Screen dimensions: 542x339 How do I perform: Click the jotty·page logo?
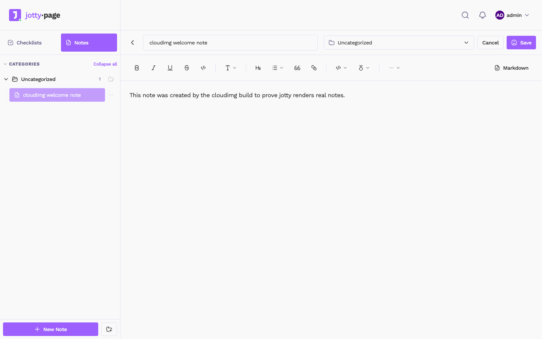pyautogui.click(x=35, y=15)
